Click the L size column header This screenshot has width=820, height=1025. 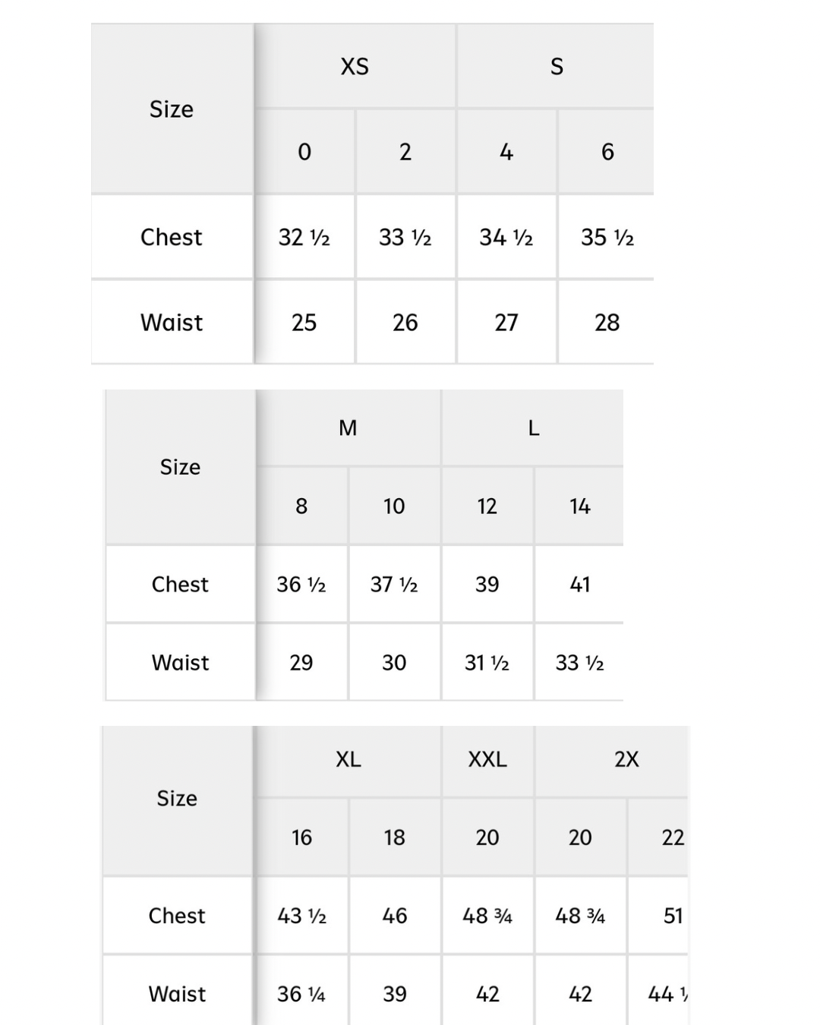(534, 428)
